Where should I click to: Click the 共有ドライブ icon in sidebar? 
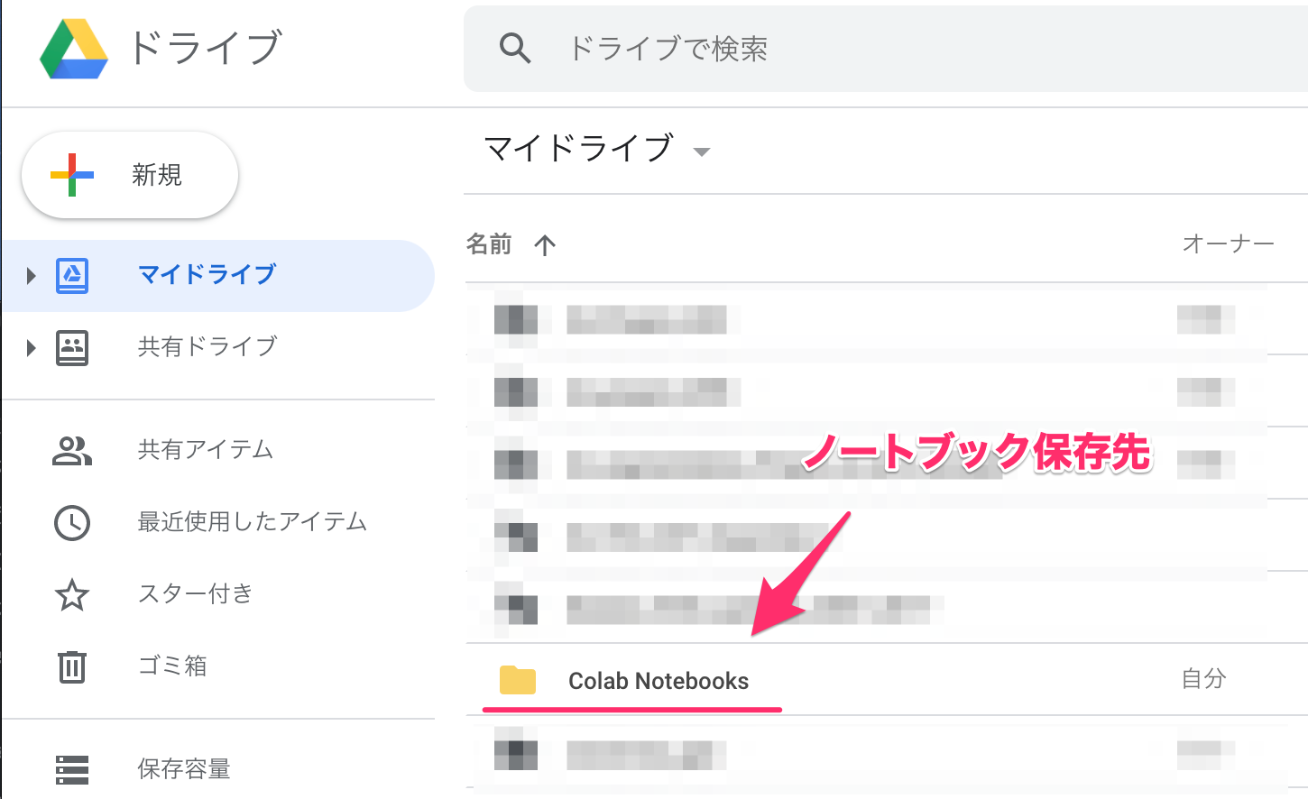coord(71,346)
